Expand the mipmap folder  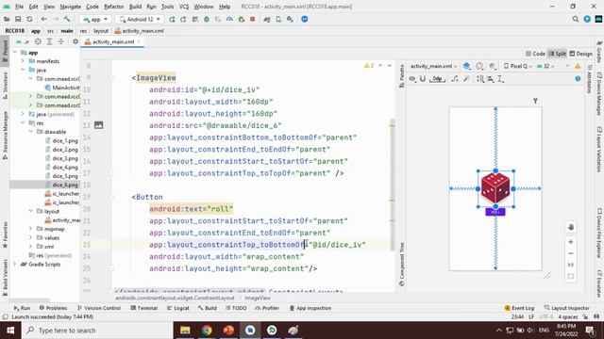click(x=31, y=229)
